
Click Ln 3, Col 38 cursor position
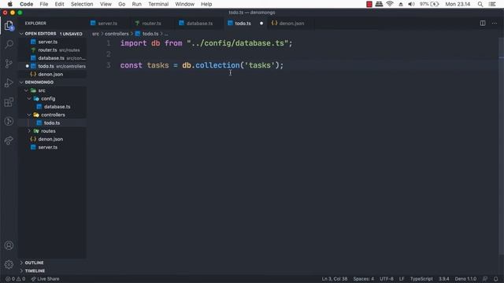[335, 279]
